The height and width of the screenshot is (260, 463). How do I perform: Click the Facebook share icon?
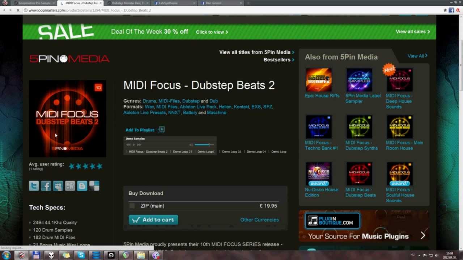point(46,186)
